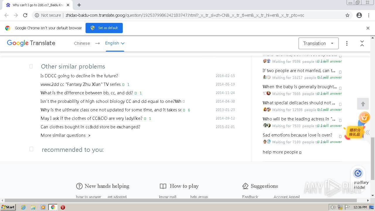Image resolution: width=375 pixels, height=211 pixels.
Task: Open 'clothes bought in cc&dd store' question
Action: click(90, 127)
